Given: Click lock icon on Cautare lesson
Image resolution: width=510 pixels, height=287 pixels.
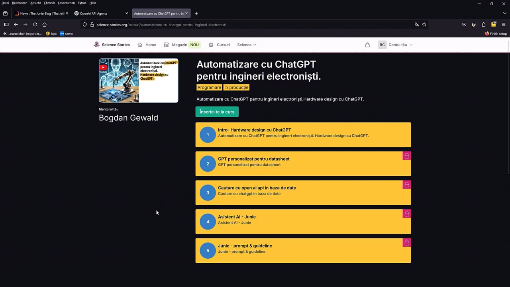Looking at the screenshot, I should (407, 185).
